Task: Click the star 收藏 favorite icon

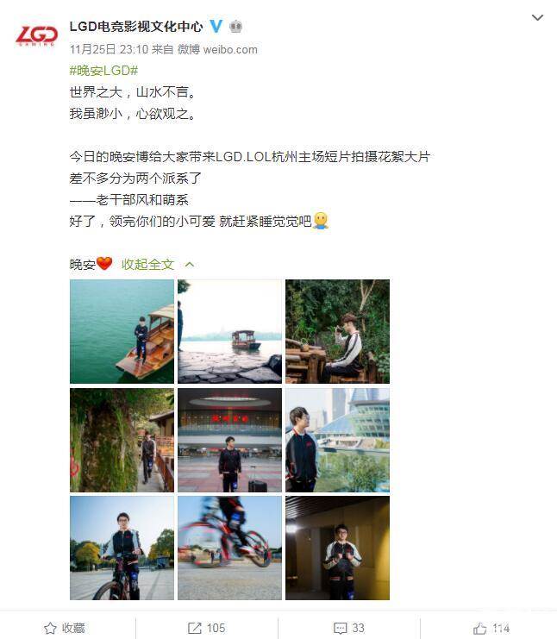Action: (x=50, y=628)
